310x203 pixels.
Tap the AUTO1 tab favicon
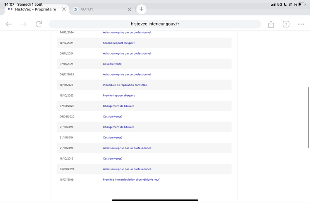coord(75,9)
